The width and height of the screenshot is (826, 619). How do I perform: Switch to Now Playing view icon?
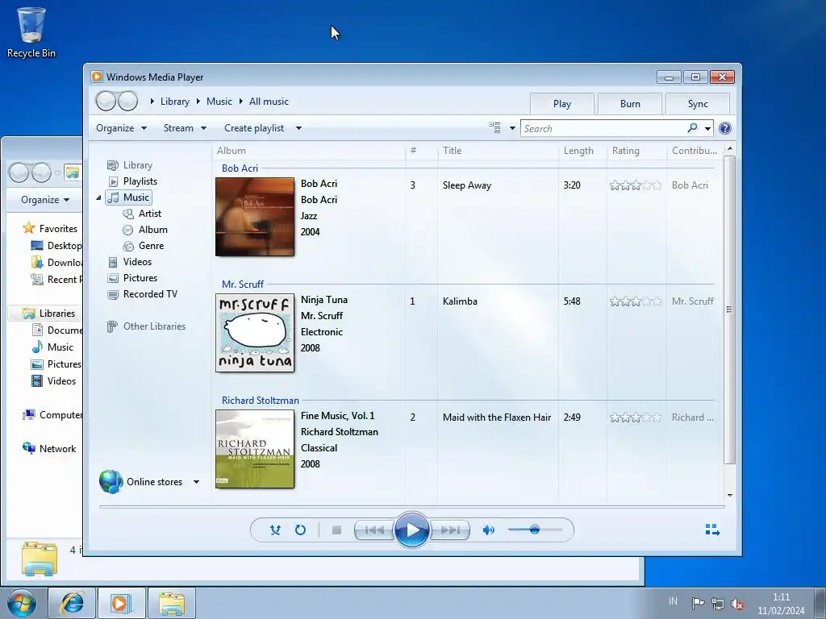click(x=712, y=530)
